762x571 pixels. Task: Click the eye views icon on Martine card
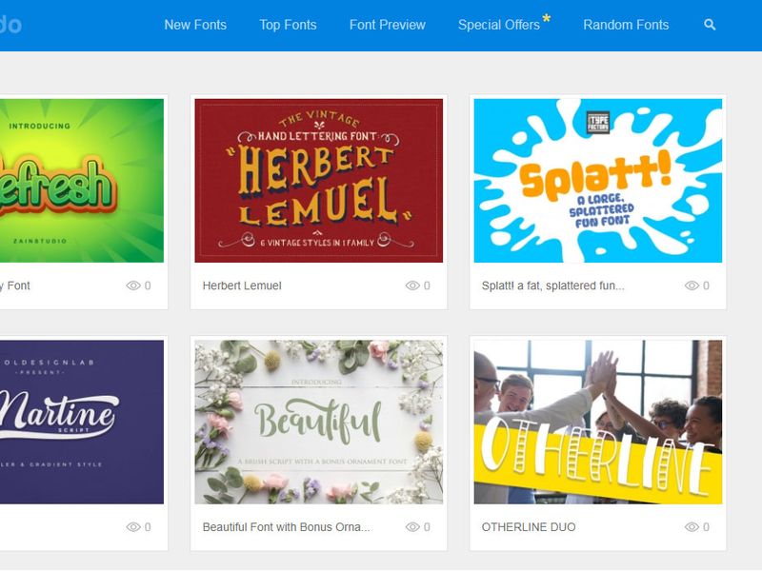pos(133,527)
